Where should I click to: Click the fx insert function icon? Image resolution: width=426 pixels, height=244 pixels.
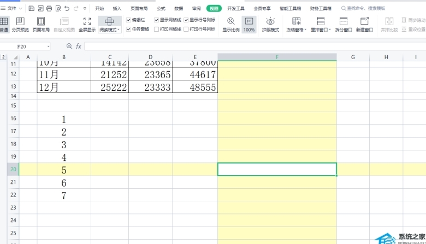pos(79,47)
